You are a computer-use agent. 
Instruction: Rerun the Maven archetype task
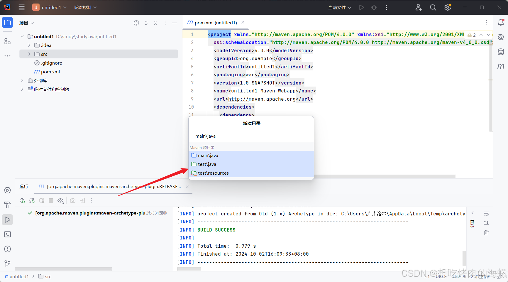22,200
